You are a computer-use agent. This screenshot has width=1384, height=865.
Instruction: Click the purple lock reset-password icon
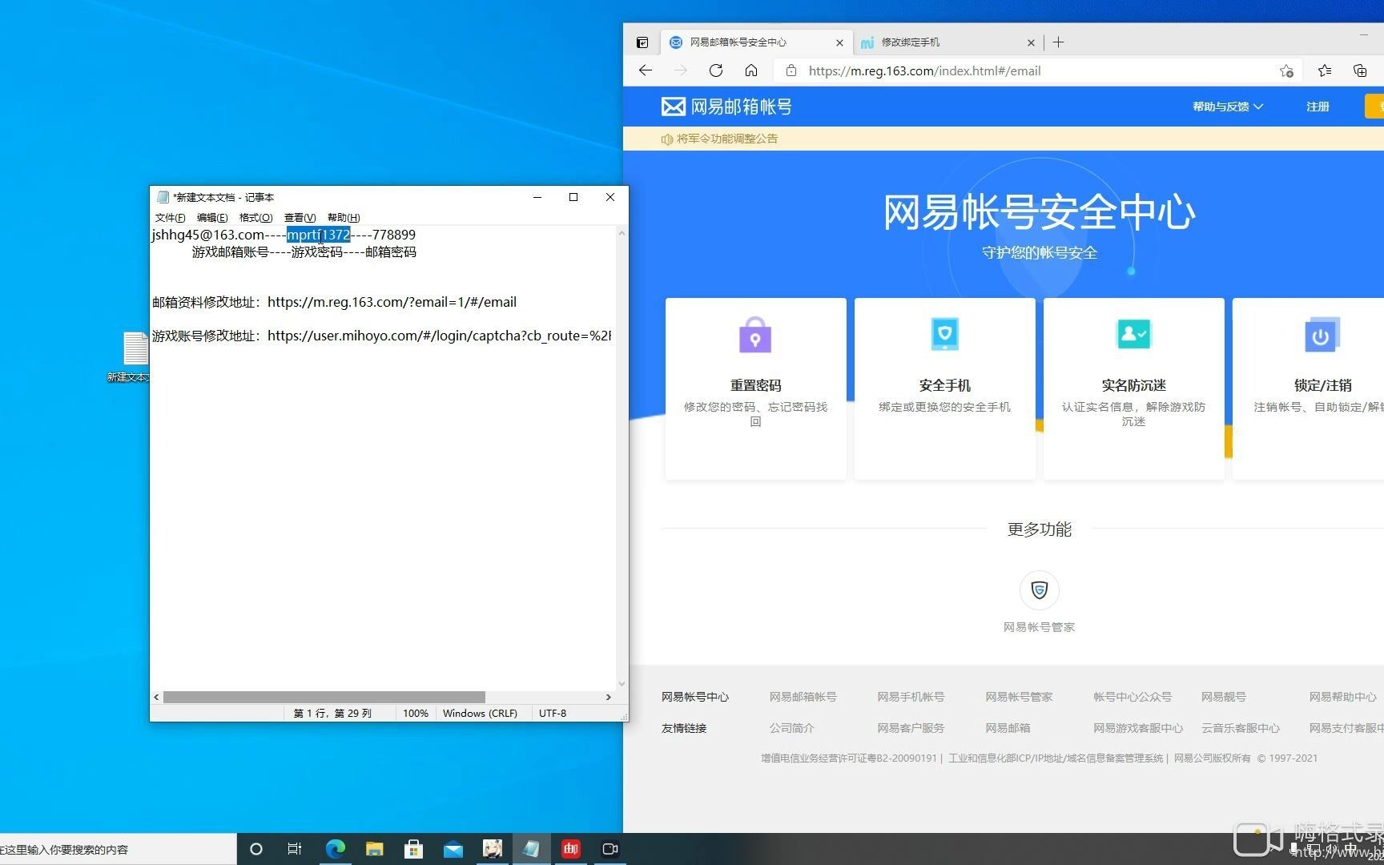[755, 335]
